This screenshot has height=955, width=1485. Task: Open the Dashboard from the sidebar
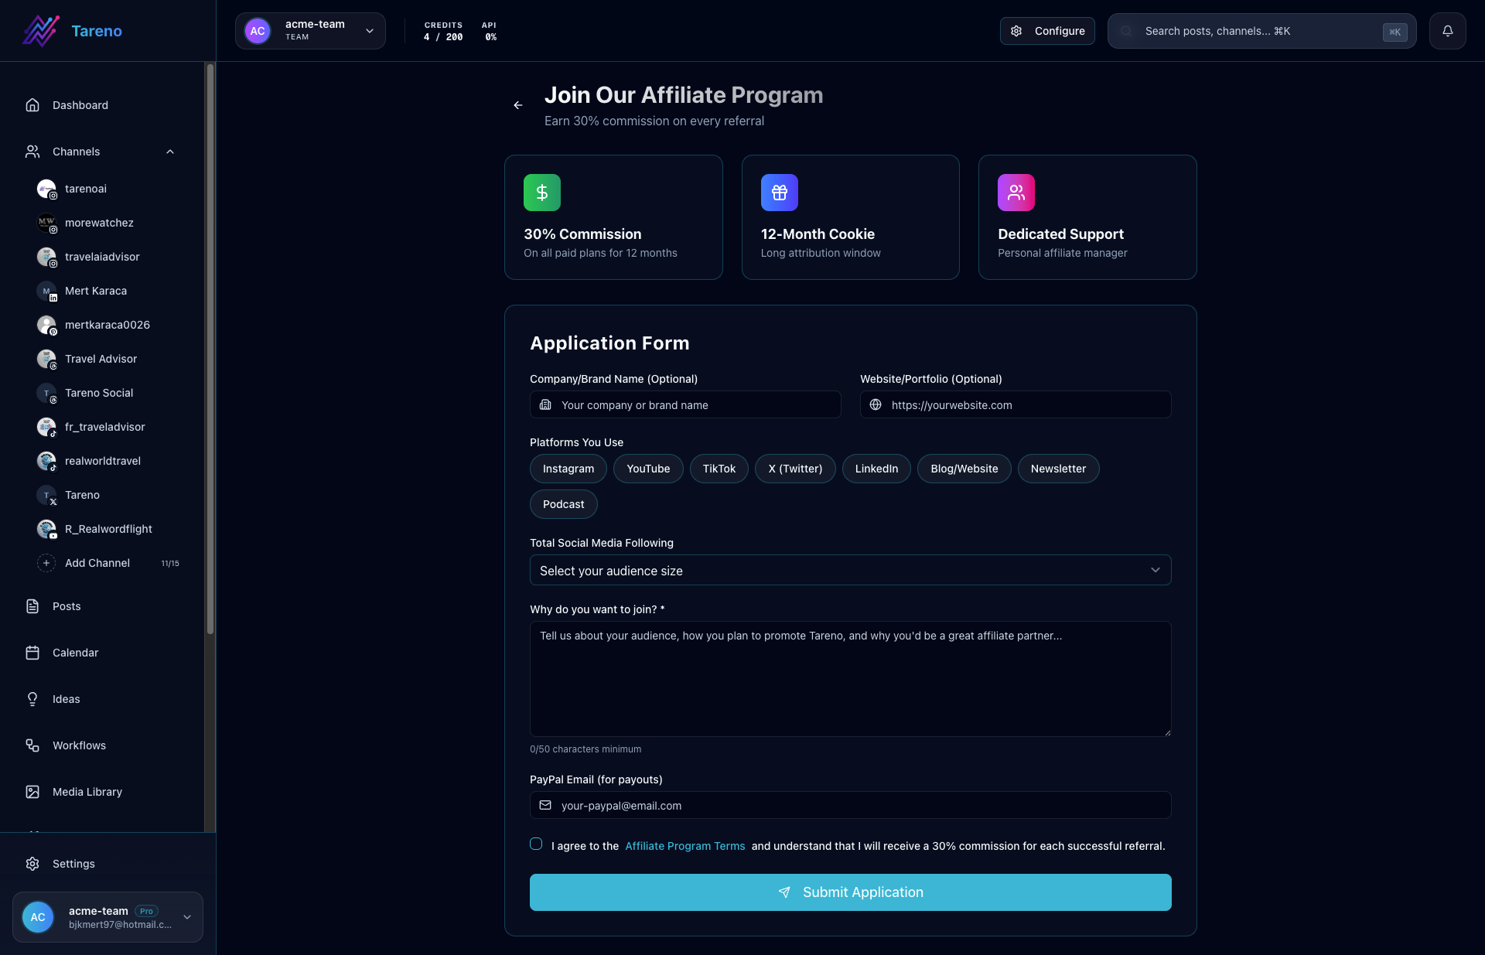[x=79, y=104]
